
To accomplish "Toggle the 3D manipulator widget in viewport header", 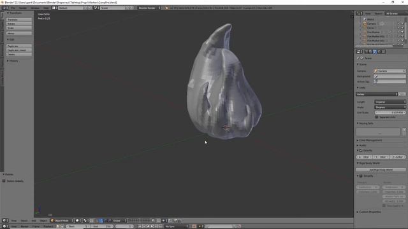I will pyautogui.click(x=97, y=221).
